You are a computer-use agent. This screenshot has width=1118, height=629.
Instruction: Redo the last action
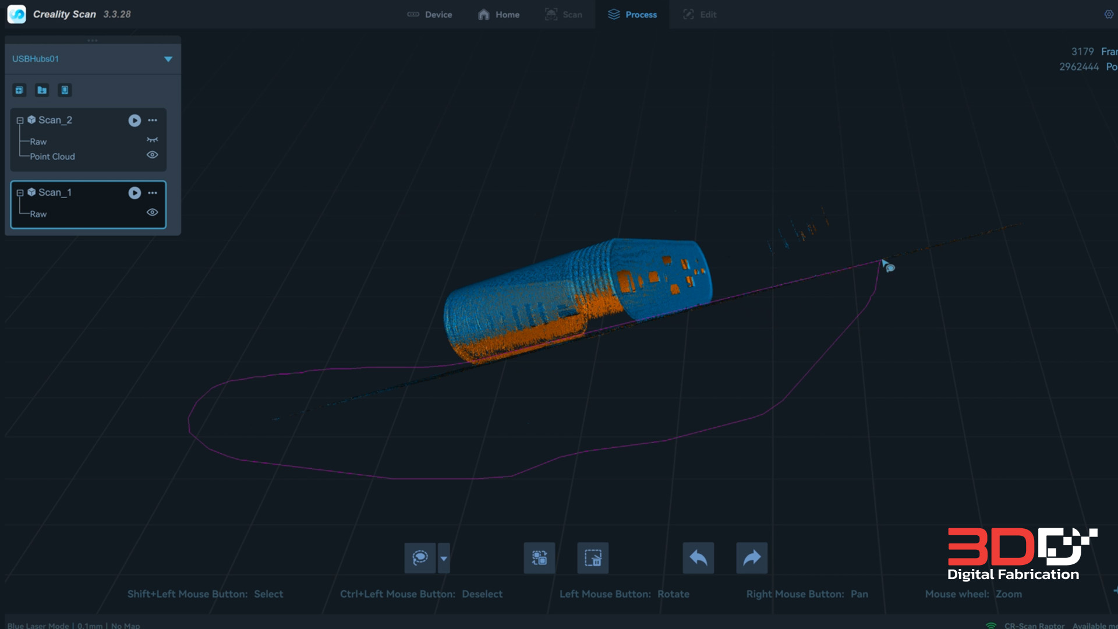(x=752, y=557)
